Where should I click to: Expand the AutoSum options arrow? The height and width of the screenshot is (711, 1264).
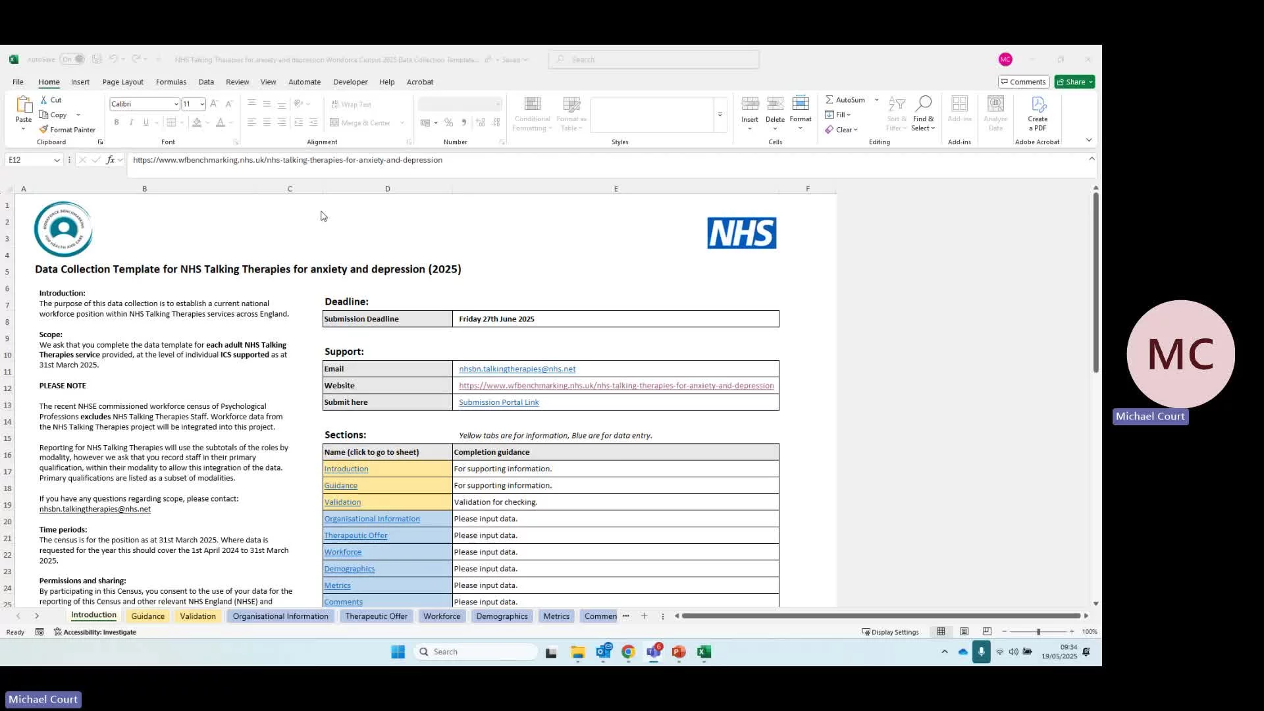(876, 100)
